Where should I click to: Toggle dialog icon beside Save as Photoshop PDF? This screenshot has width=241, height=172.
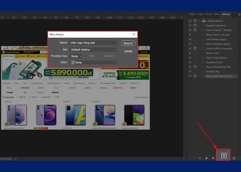[x=195, y=67]
